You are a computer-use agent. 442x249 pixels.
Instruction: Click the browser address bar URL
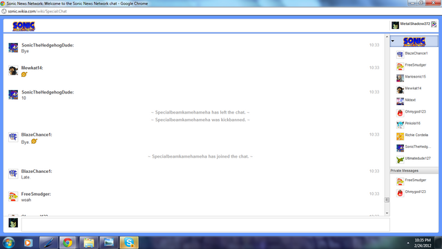(x=37, y=11)
